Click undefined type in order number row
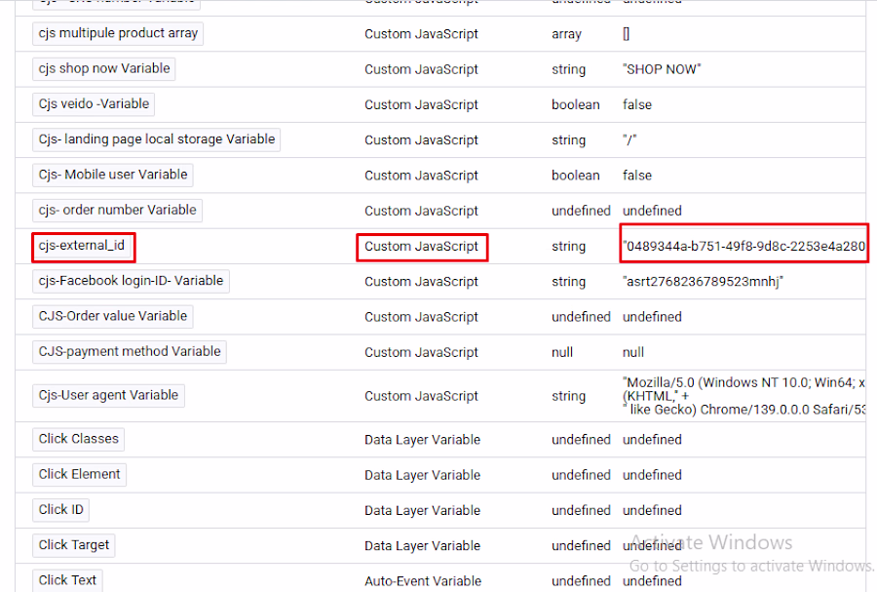Viewport: 877px width, 592px height. pos(581,211)
